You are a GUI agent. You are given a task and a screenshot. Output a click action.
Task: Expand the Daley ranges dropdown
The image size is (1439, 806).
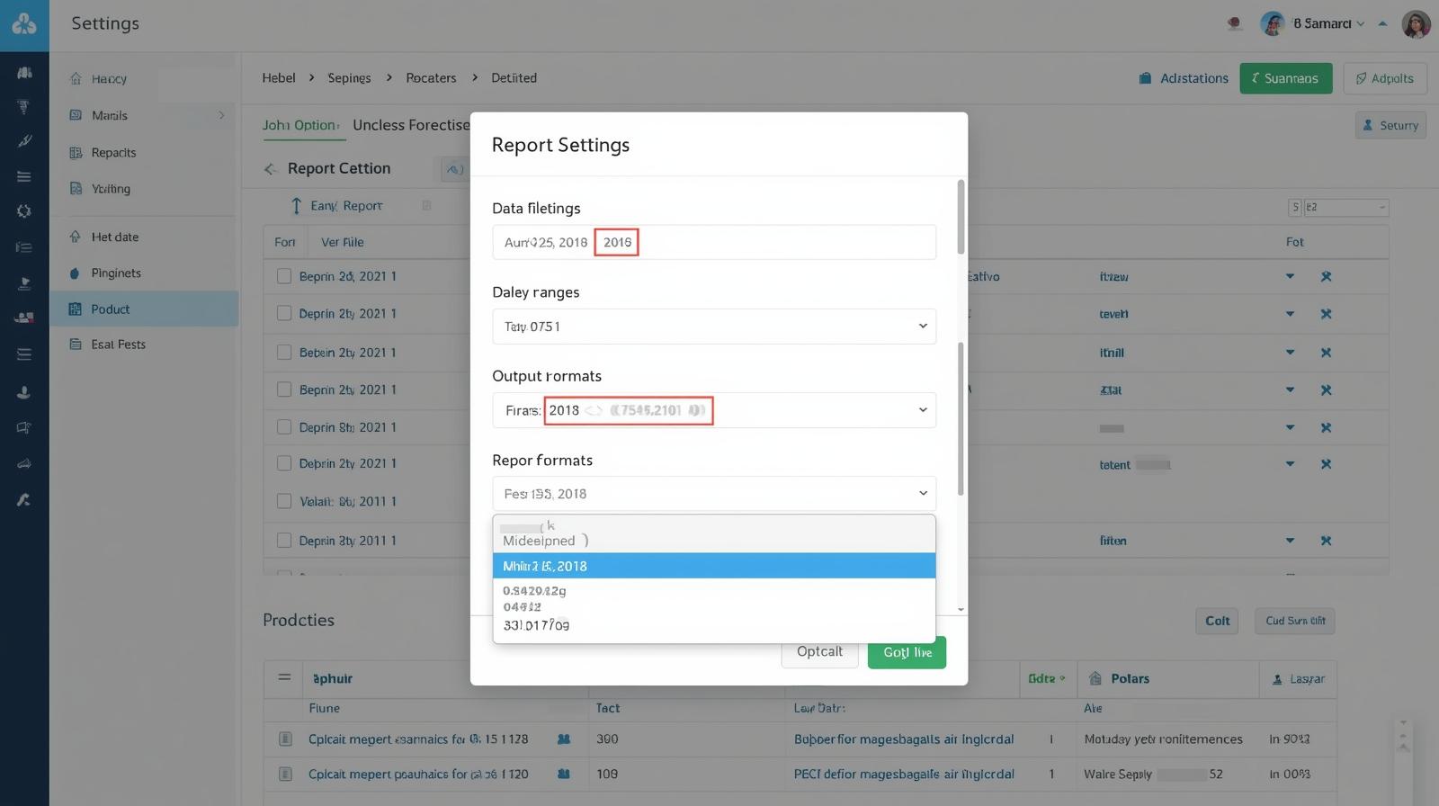click(713, 327)
